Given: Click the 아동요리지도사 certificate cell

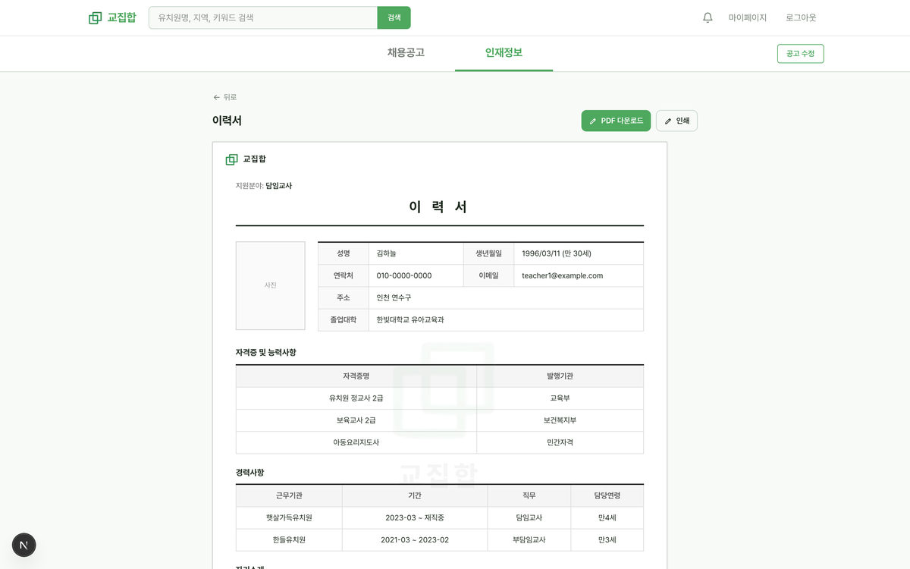Looking at the screenshot, I should 356,442.
